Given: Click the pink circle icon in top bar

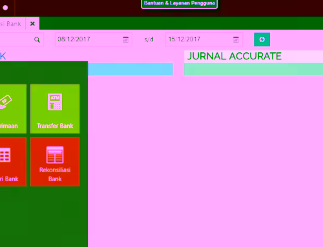Looking at the screenshot, I should [5, 8].
